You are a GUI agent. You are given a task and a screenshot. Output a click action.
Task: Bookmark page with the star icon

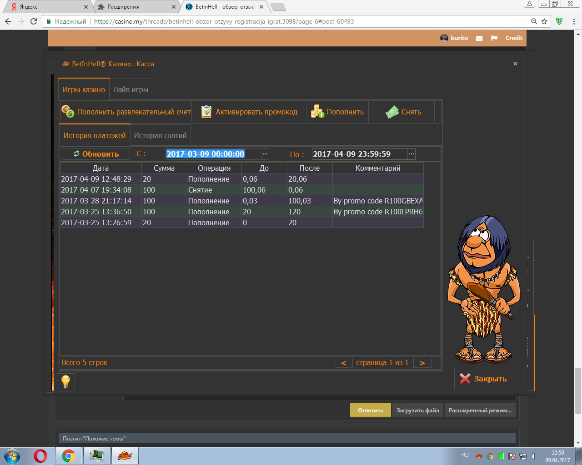544,21
